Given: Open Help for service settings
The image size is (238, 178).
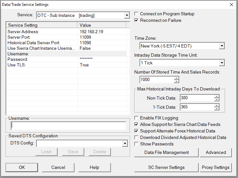Looking at the screenshot, I should (94, 167).
